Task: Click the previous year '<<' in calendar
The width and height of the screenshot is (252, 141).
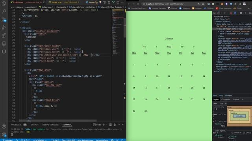Action: [145, 47]
